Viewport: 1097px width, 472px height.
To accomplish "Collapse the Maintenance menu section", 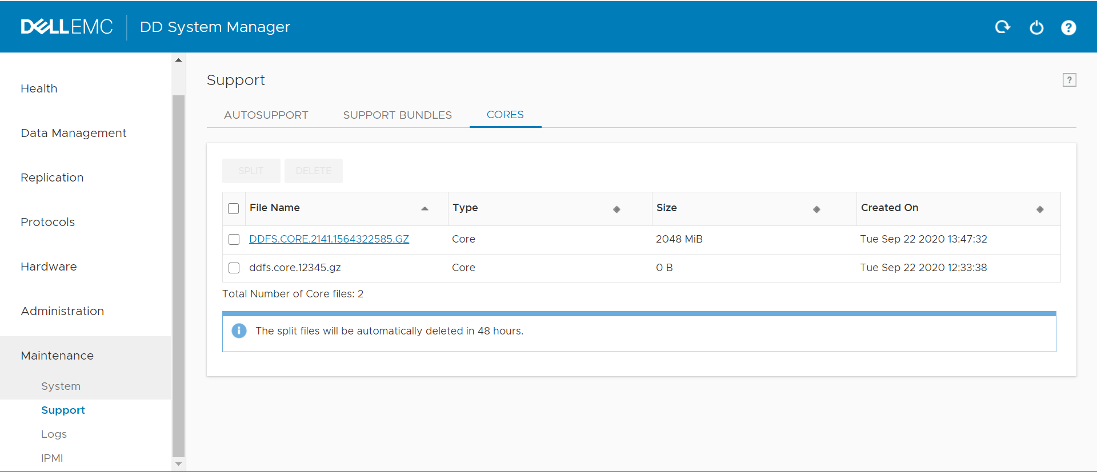I will point(57,356).
